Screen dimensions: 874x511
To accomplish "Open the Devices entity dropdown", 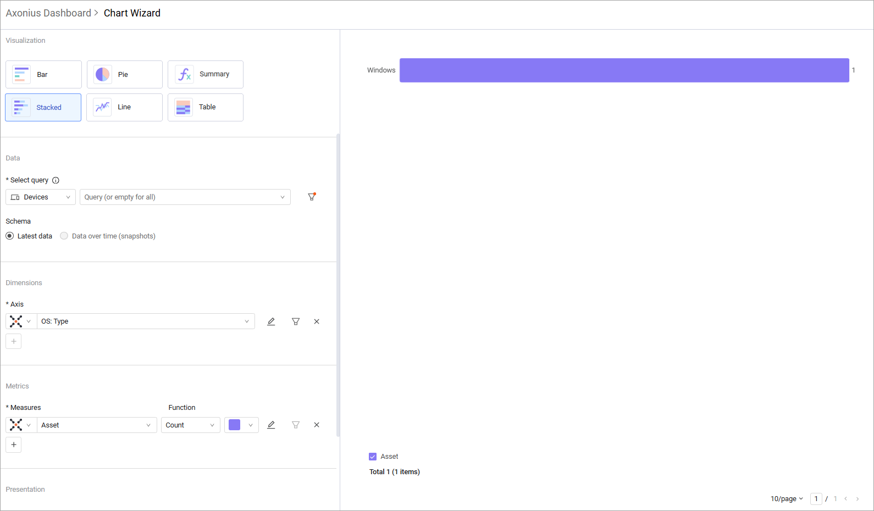I will 41,197.
